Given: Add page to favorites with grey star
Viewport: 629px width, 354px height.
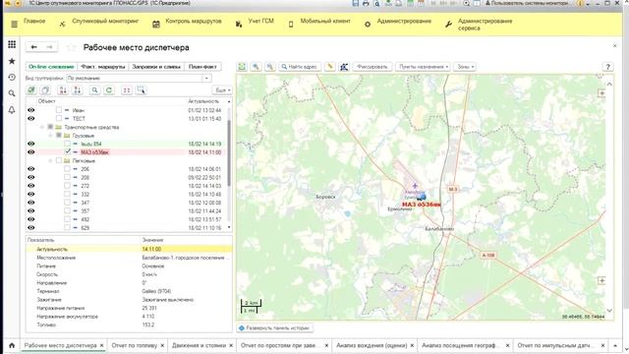Looking at the screenshot, I should point(71,47).
